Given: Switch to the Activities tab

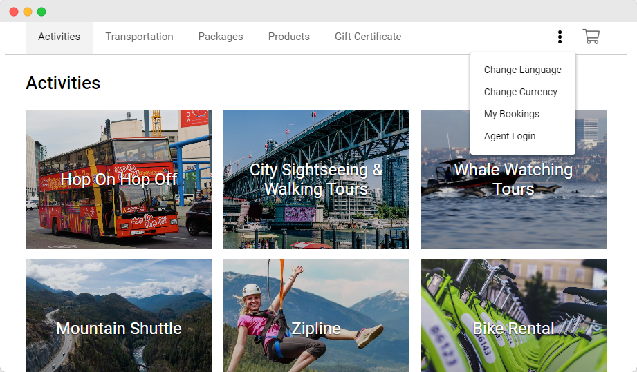Looking at the screenshot, I should (x=59, y=37).
